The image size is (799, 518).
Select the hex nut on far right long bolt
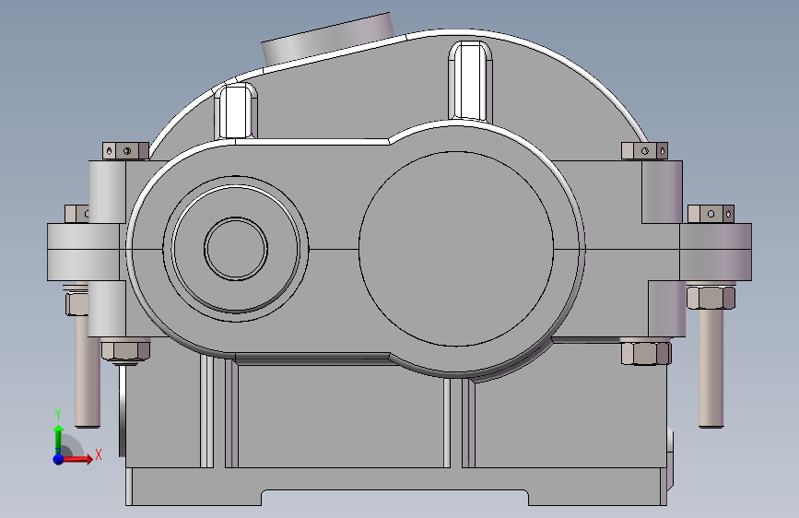pyautogui.click(x=711, y=299)
